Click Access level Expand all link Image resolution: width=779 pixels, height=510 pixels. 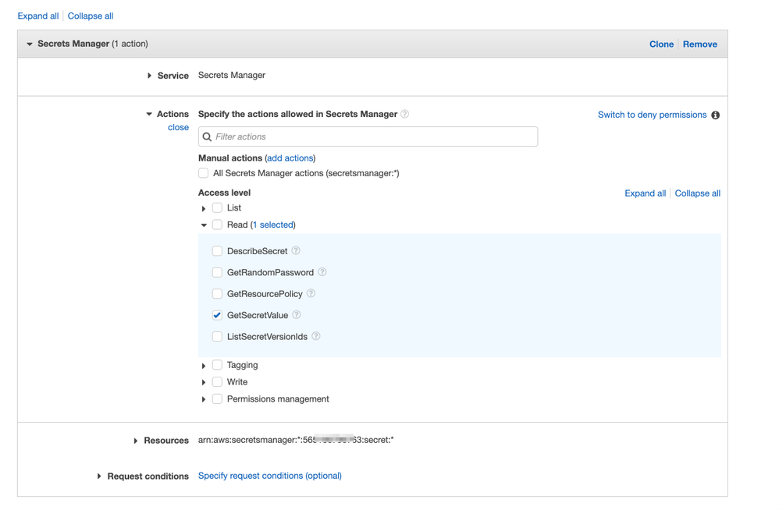(645, 193)
